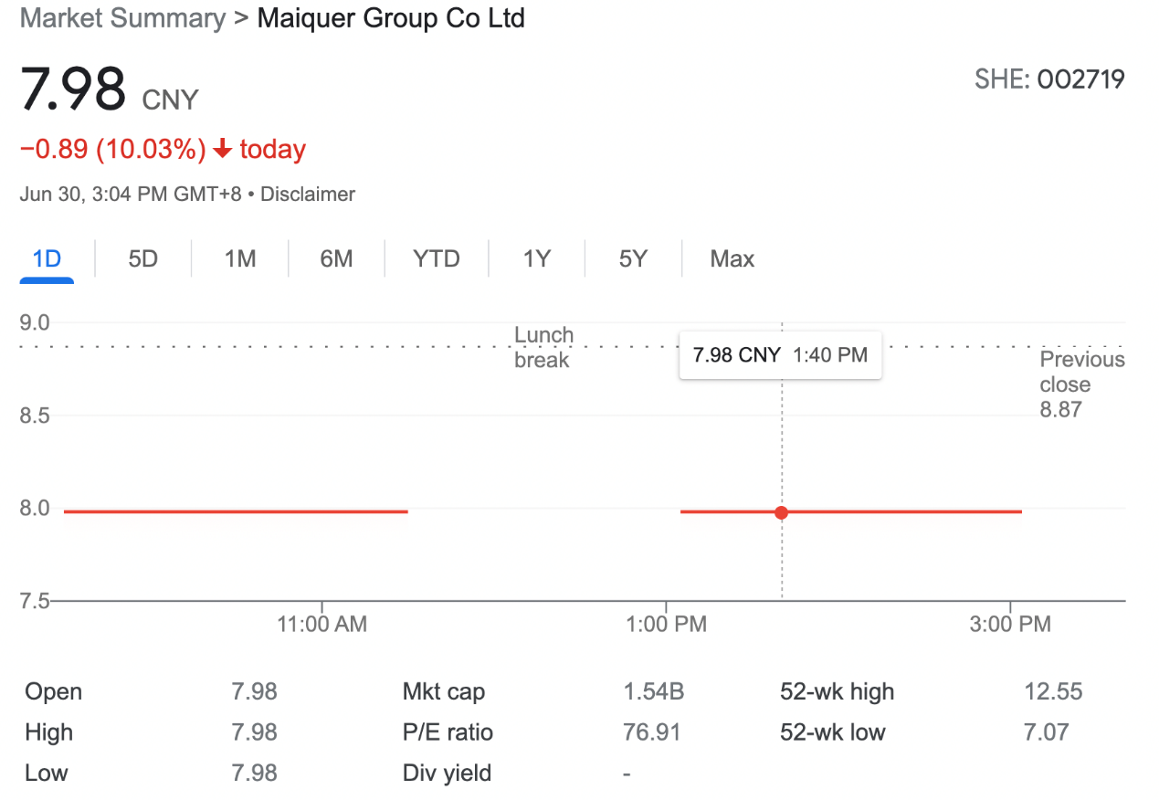Click the CNY currency label
Image resolution: width=1159 pixels, height=800 pixels.
(x=171, y=100)
